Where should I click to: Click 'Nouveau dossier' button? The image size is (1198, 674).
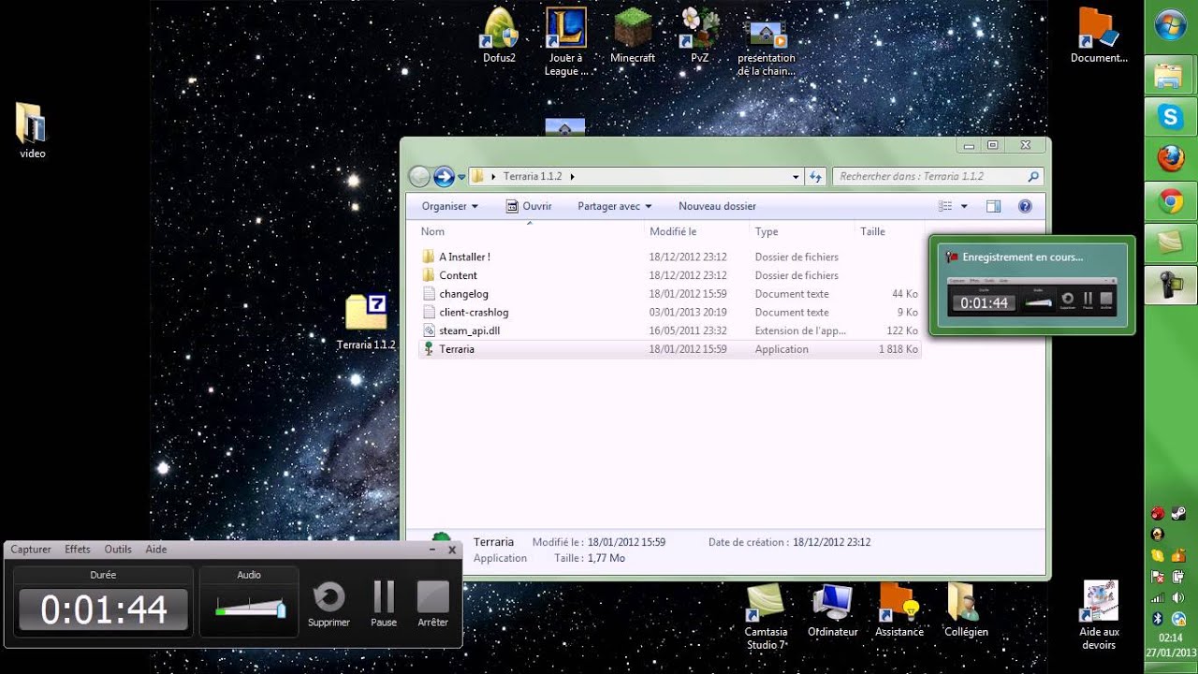pyautogui.click(x=717, y=206)
